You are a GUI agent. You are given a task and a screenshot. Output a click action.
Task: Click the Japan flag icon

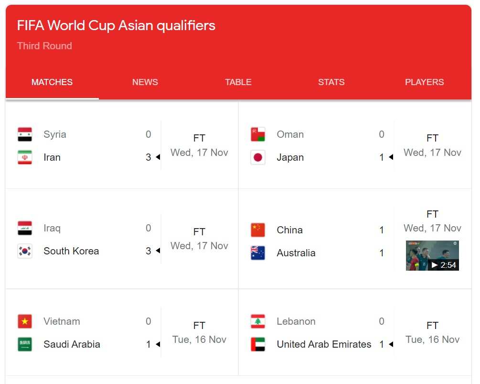click(x=258, y=157)
